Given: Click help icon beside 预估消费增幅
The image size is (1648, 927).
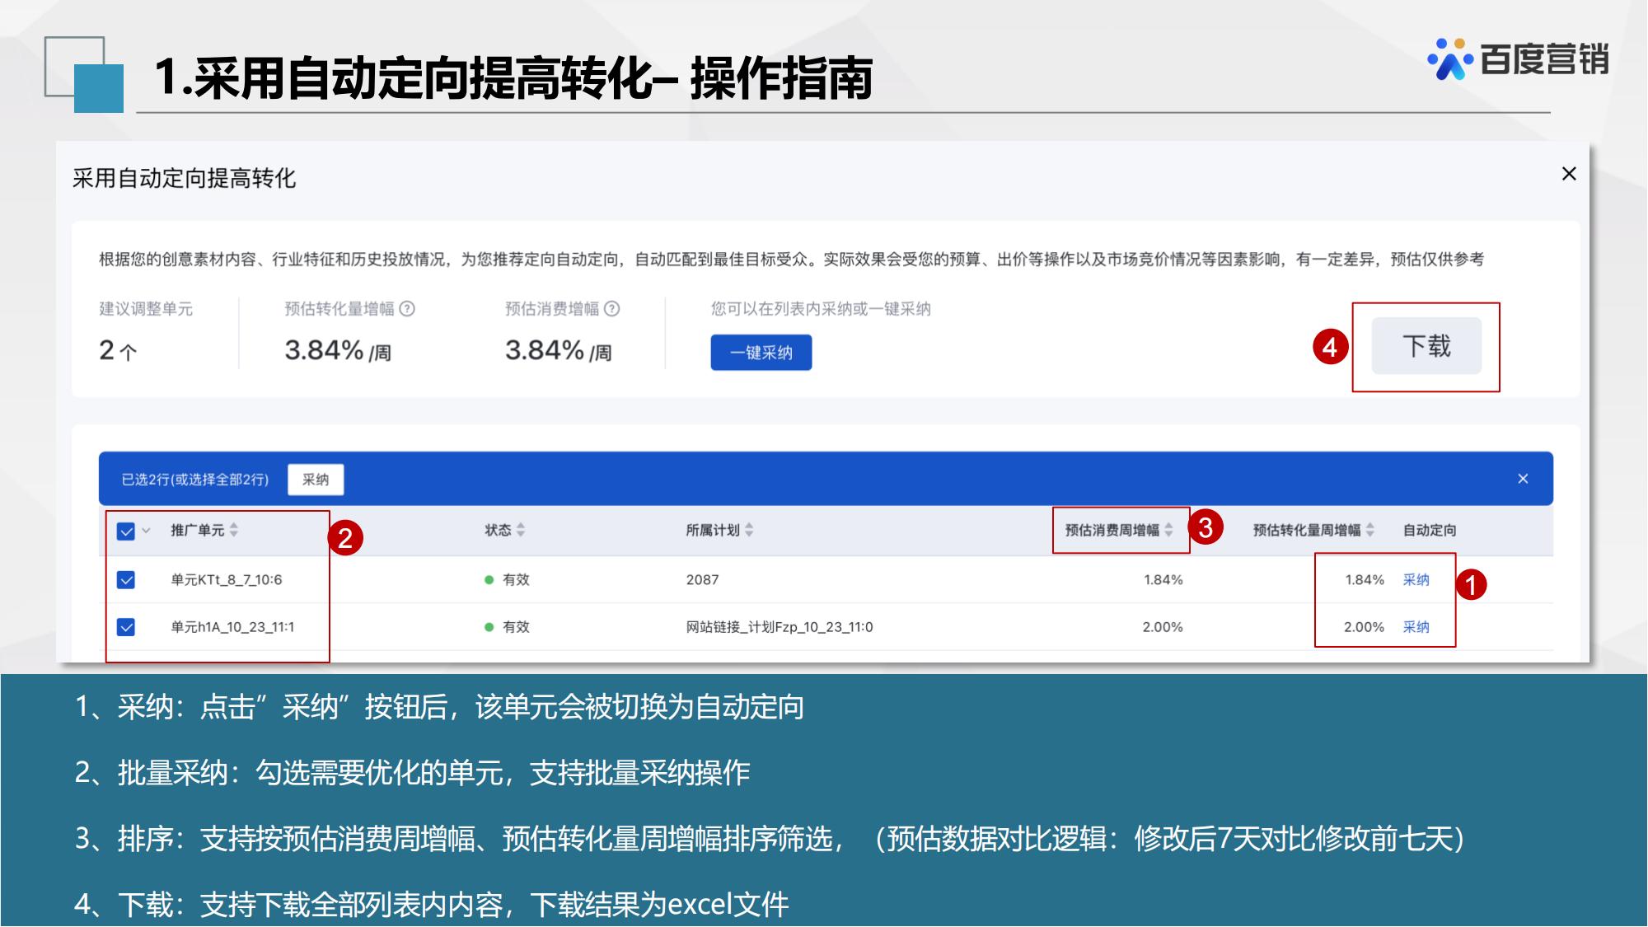Looking at the screenshot, I should tap(611, 309).
